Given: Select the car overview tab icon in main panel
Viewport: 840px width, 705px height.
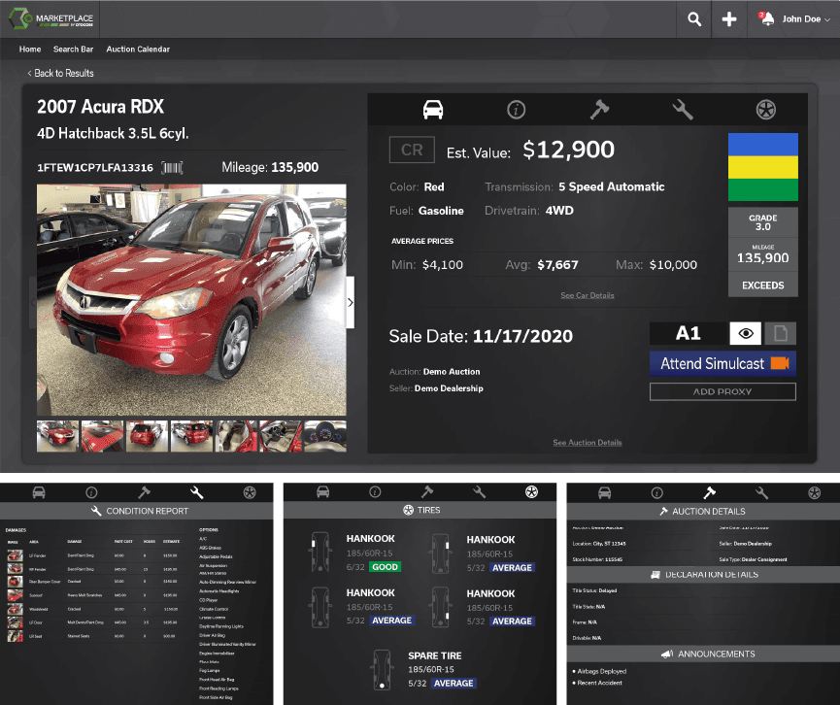Looking at the screenshot, I should [433, 110].
